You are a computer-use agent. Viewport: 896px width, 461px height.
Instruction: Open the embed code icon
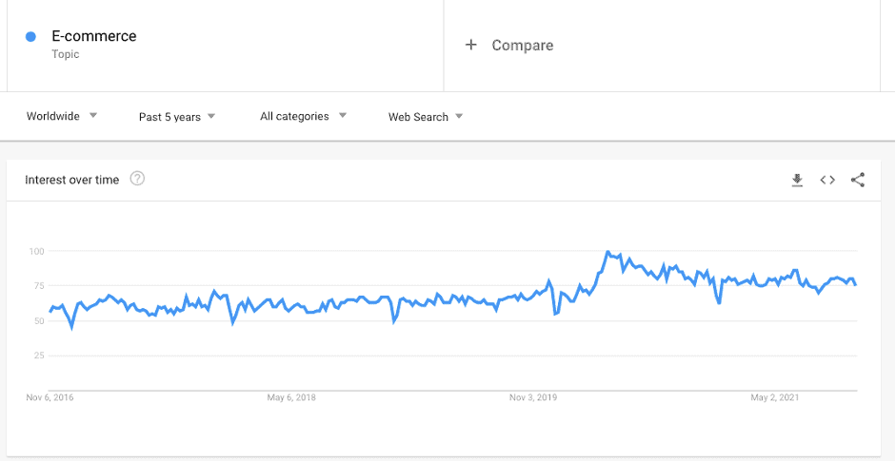(x=827, y=181)
